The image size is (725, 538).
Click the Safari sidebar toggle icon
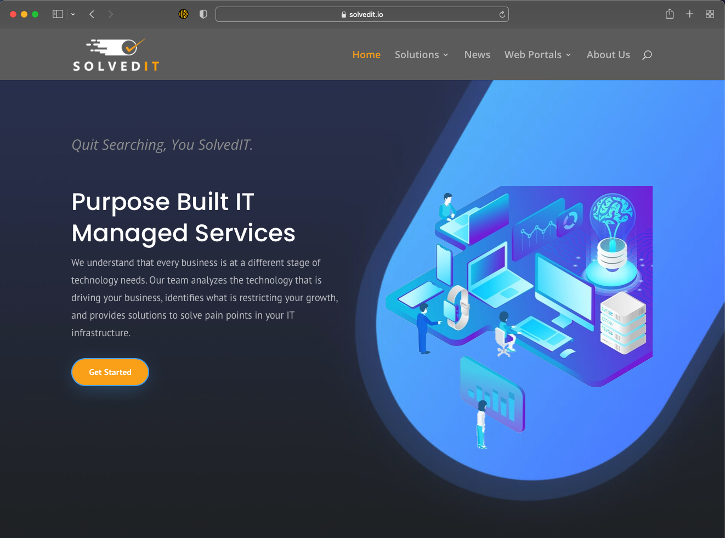pos(58,14)
